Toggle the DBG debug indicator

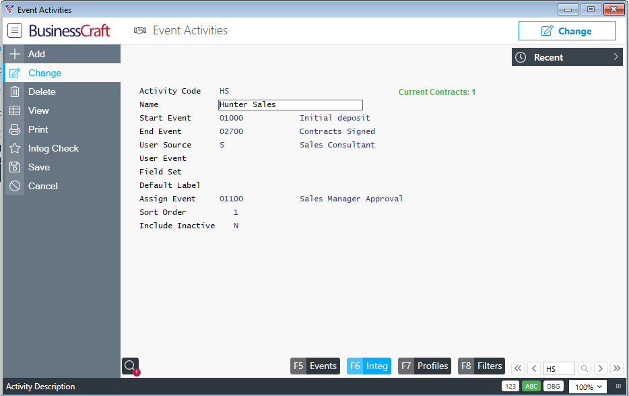click(553, 387)
